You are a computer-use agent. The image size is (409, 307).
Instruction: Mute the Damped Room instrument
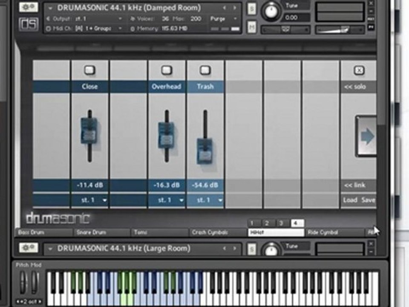pyautogui.click(x=251, y=26)
